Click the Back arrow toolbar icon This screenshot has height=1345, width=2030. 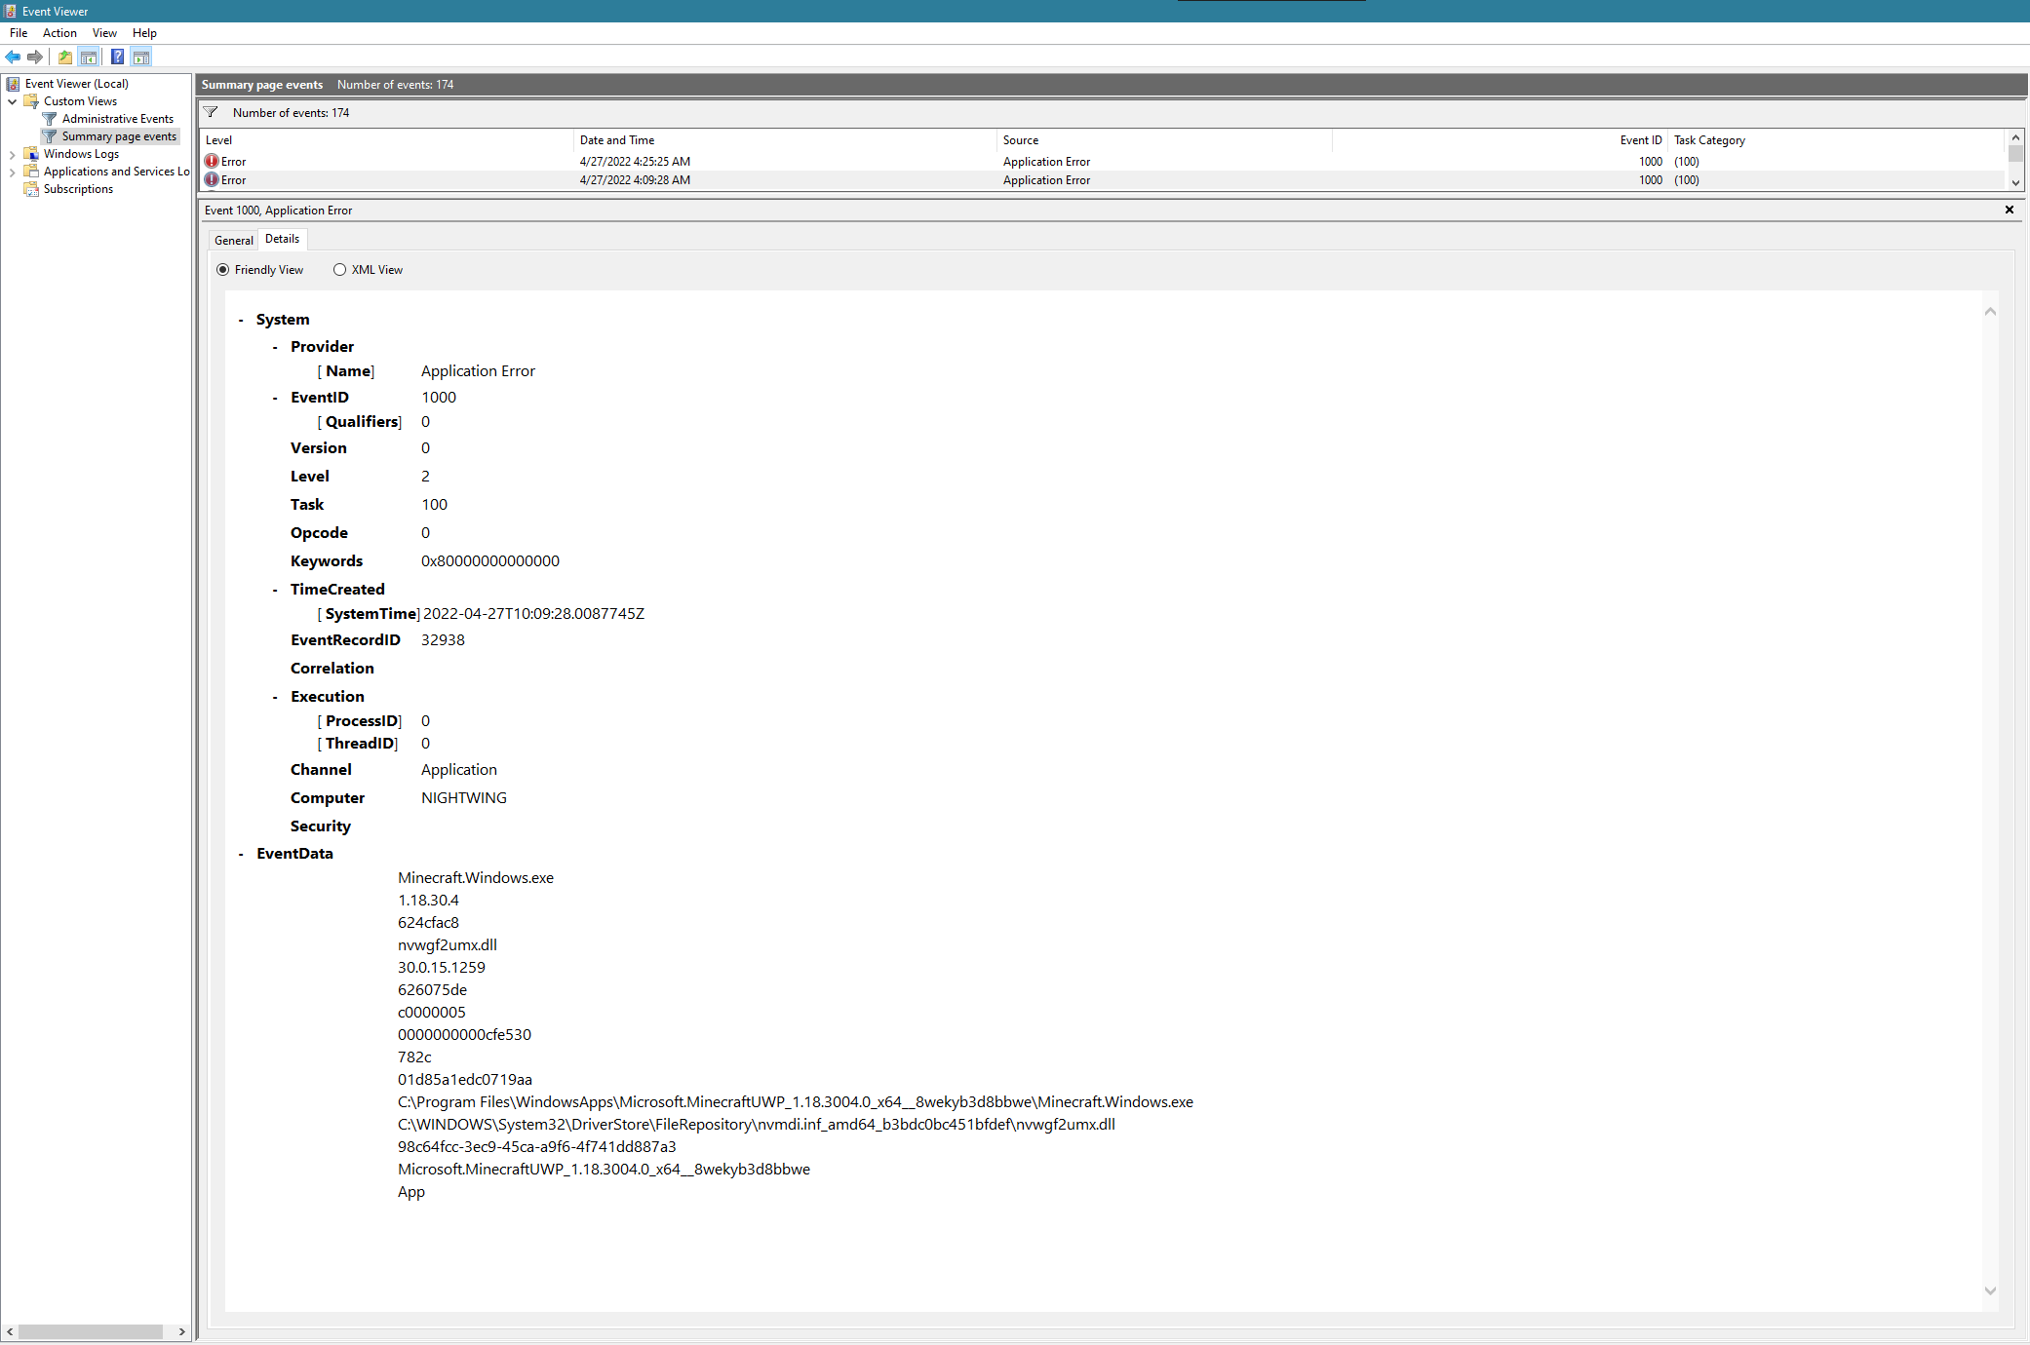(x=13, y=57)
